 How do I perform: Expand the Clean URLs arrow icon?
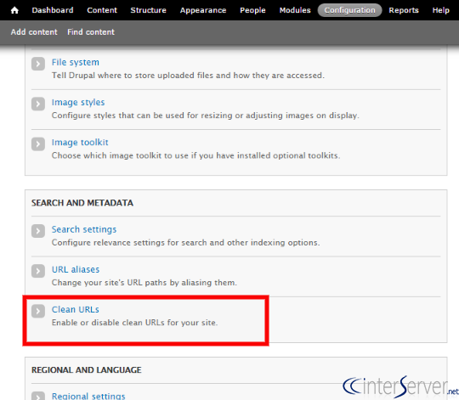click(38, 311)
